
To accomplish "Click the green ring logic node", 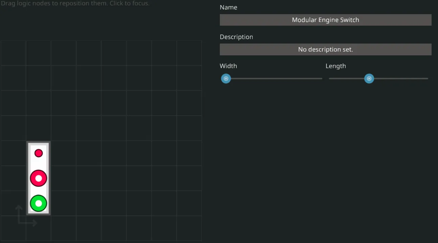I will tap(39, 204).
